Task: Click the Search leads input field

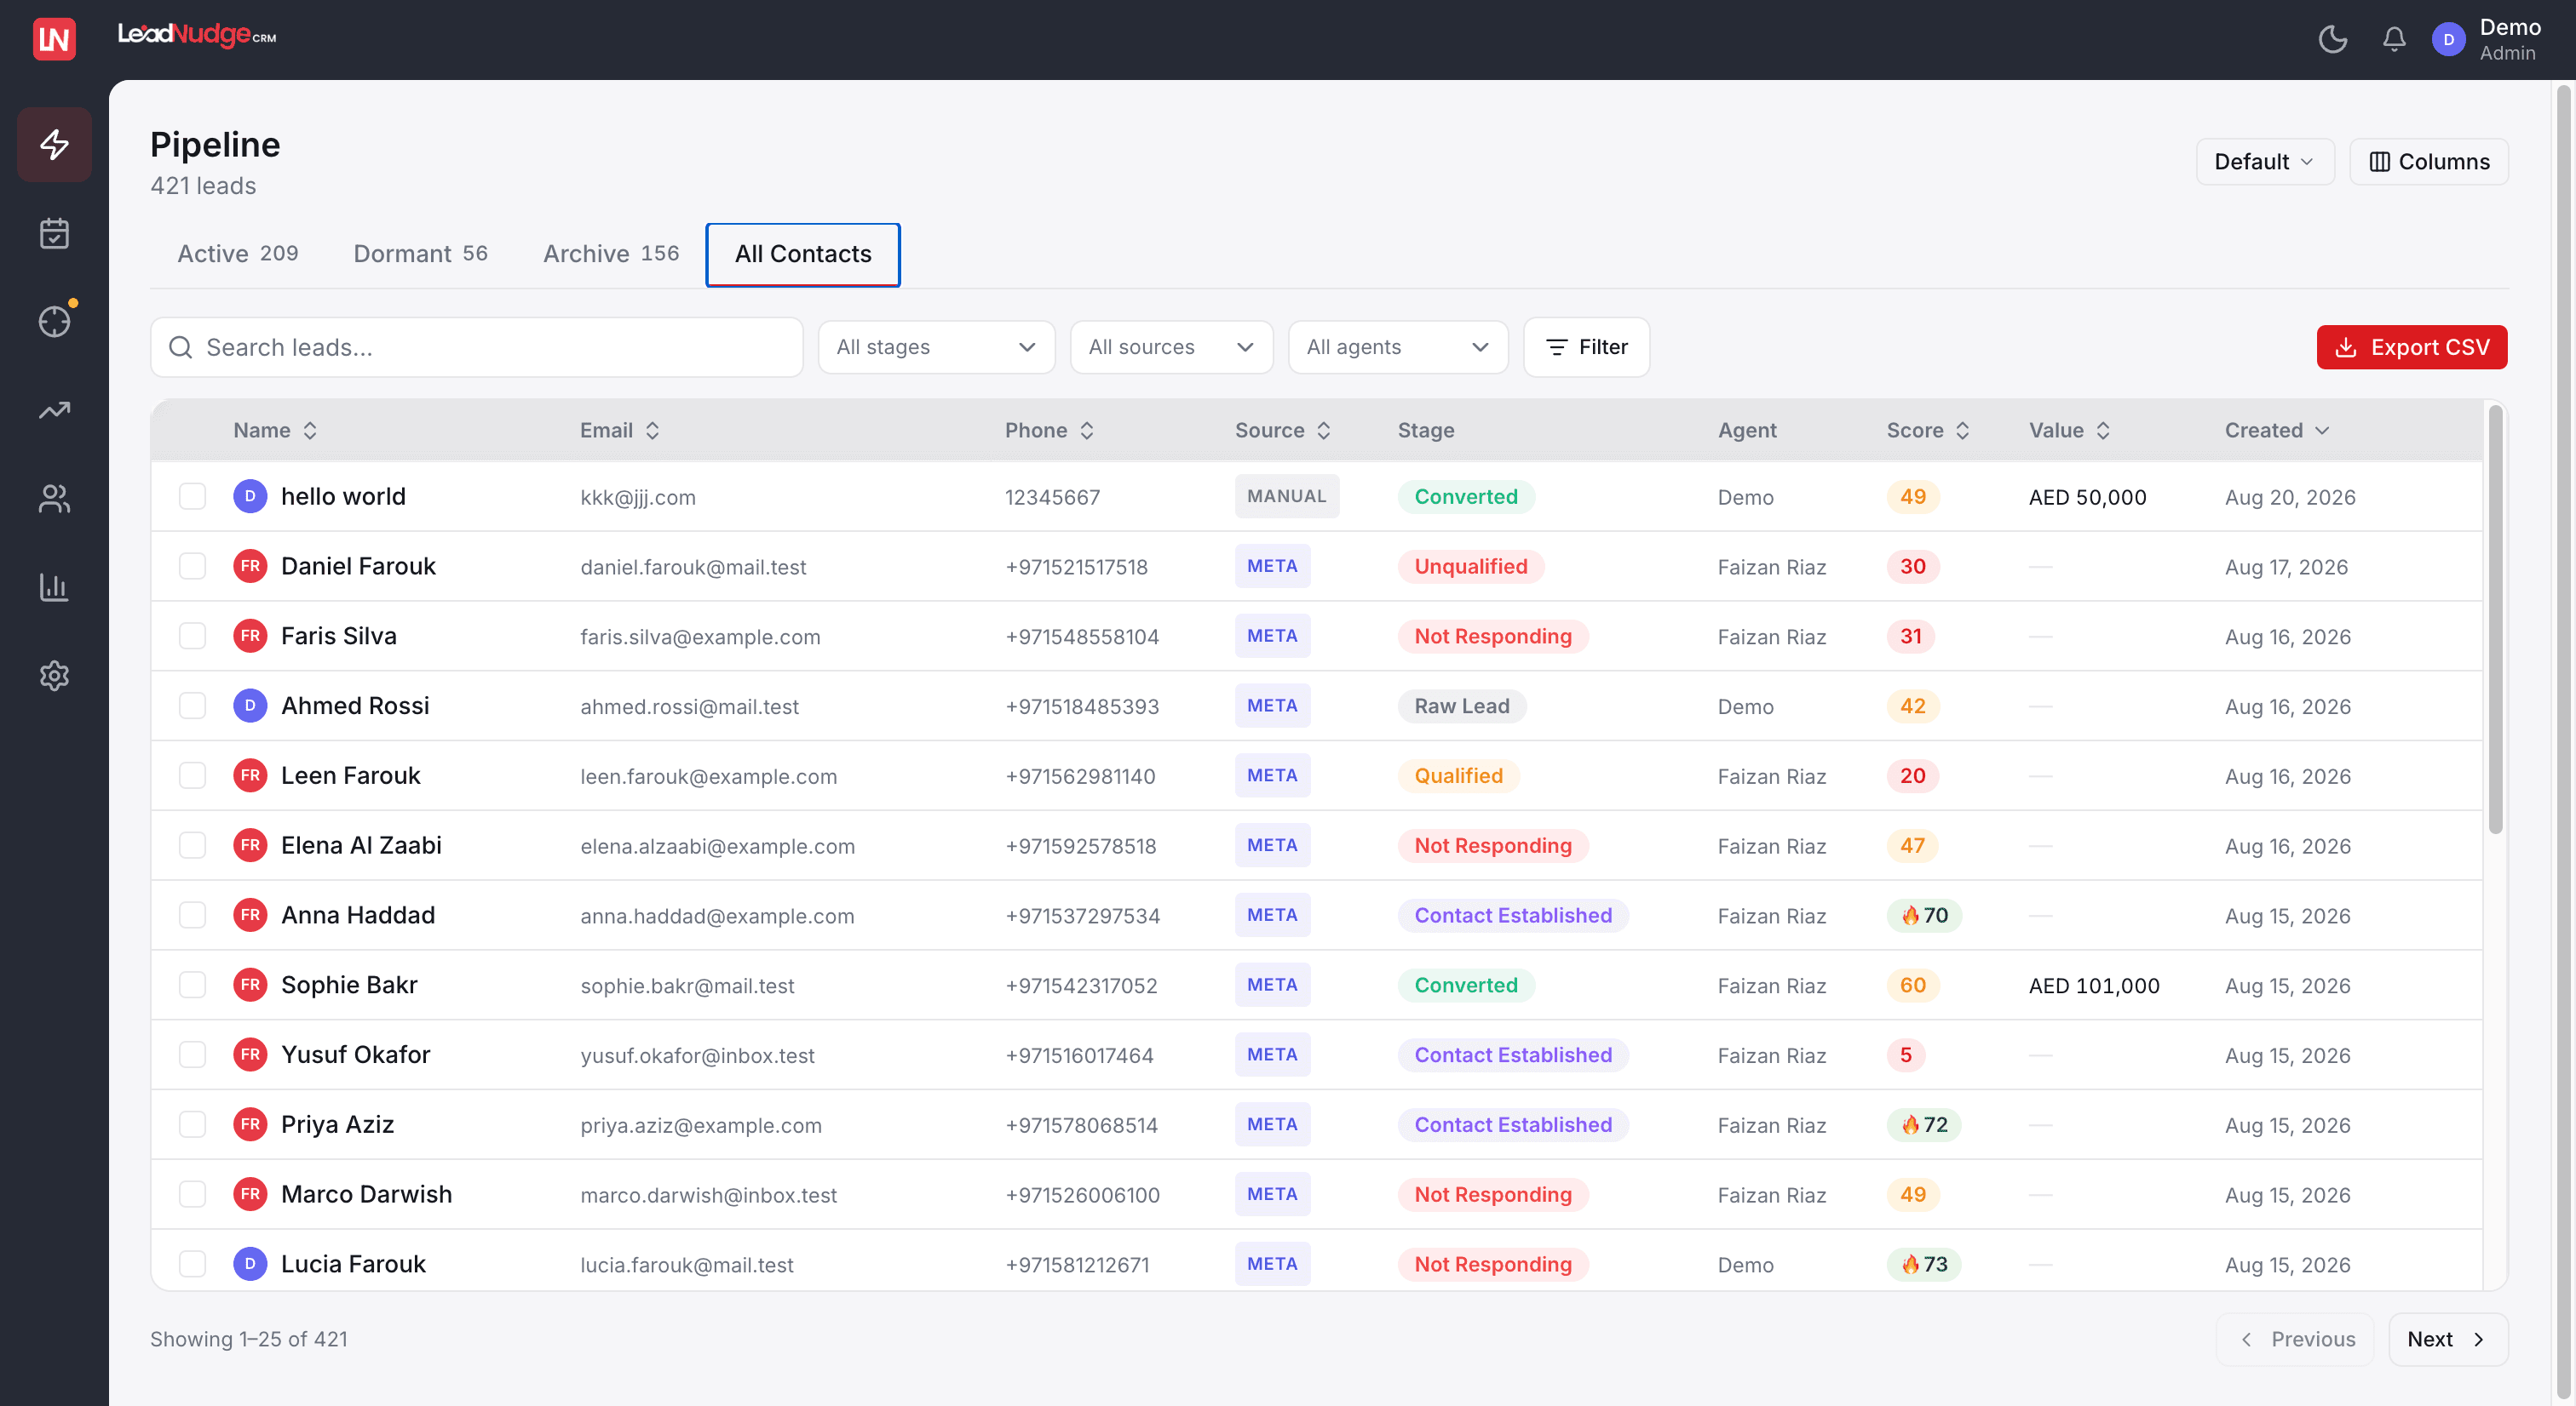Action: (x=477, y=346)
